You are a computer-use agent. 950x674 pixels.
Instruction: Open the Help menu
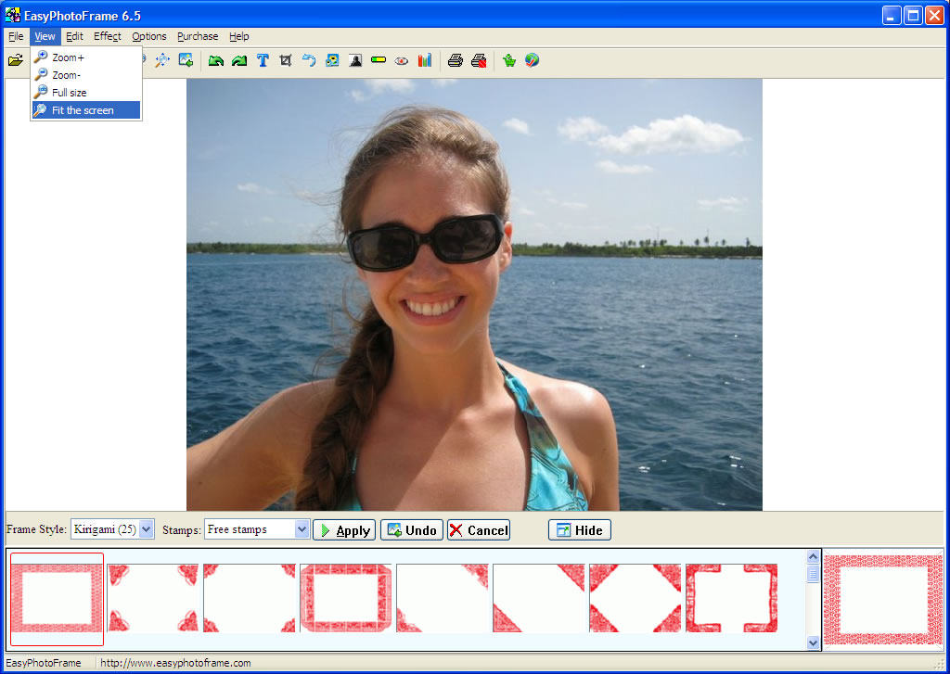238,36
